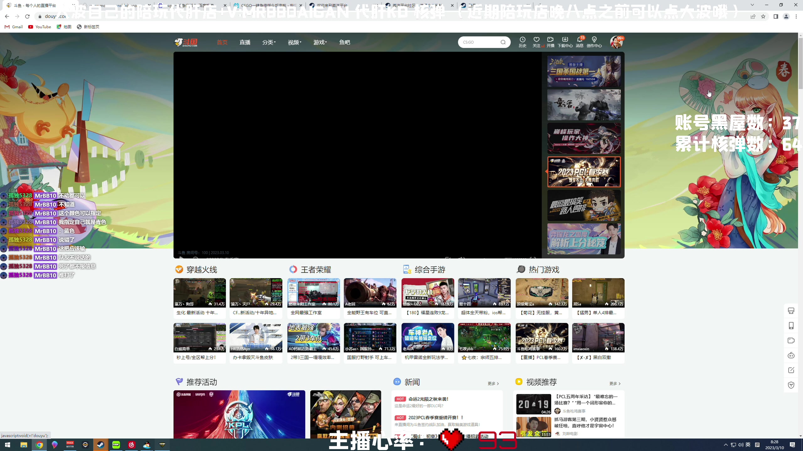
Task: Open File Explorer from the taskbar
Action: (x=24, y=445)
